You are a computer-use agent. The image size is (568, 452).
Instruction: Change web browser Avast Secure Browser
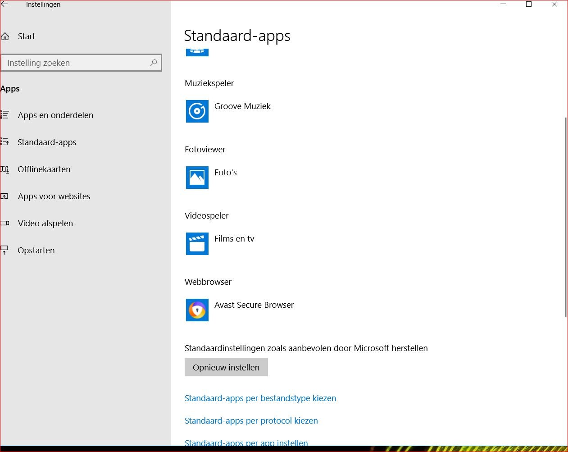tap(254, 305)
